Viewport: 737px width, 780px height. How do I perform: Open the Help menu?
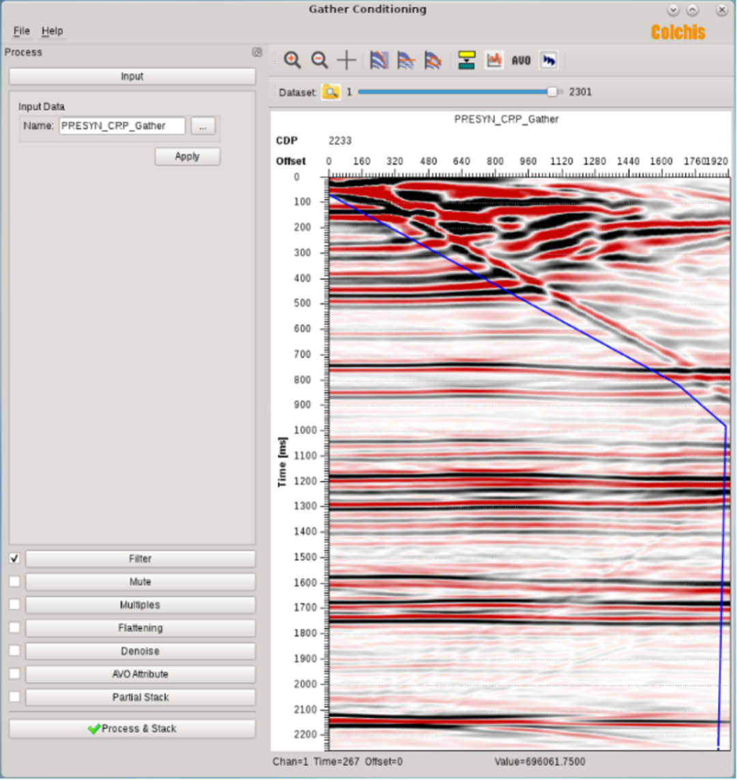click(52, 31)
